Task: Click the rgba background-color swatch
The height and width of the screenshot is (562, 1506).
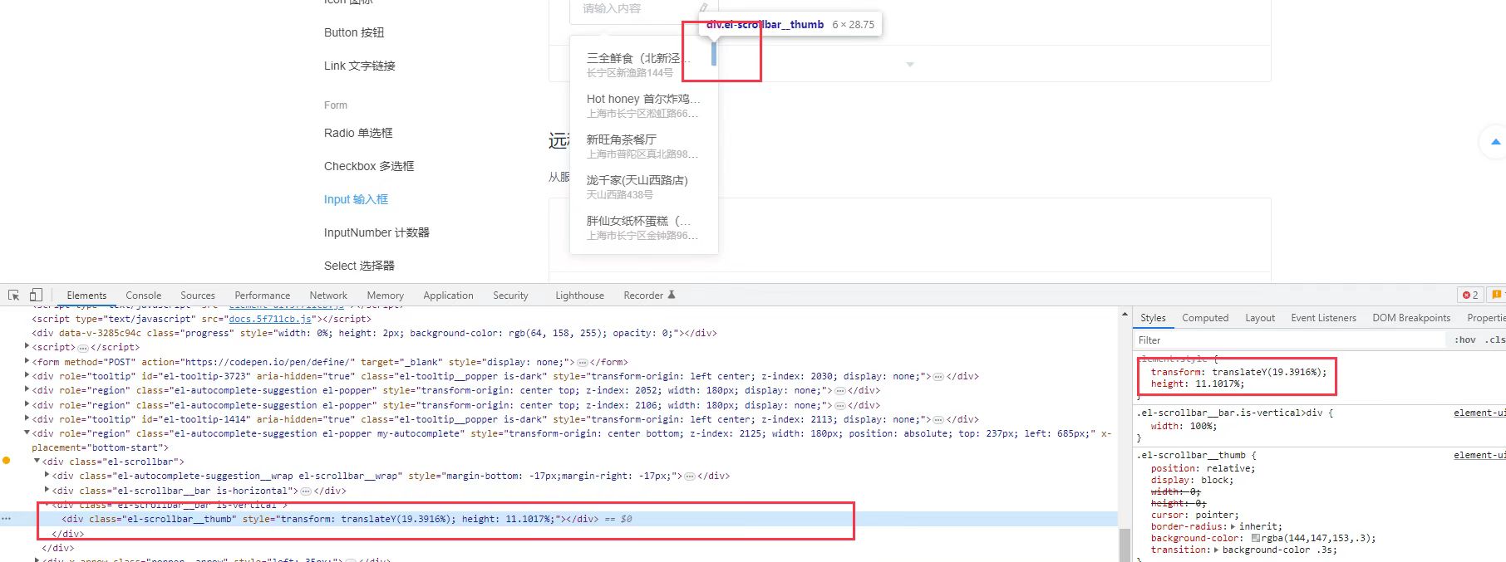Action: [x=1255, y=538]
